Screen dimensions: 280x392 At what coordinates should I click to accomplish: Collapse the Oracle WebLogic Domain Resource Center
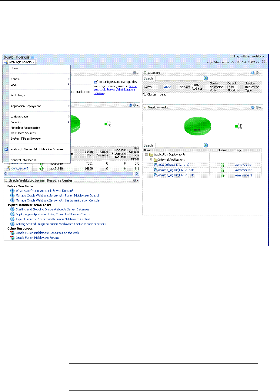[x=6, y=181]
